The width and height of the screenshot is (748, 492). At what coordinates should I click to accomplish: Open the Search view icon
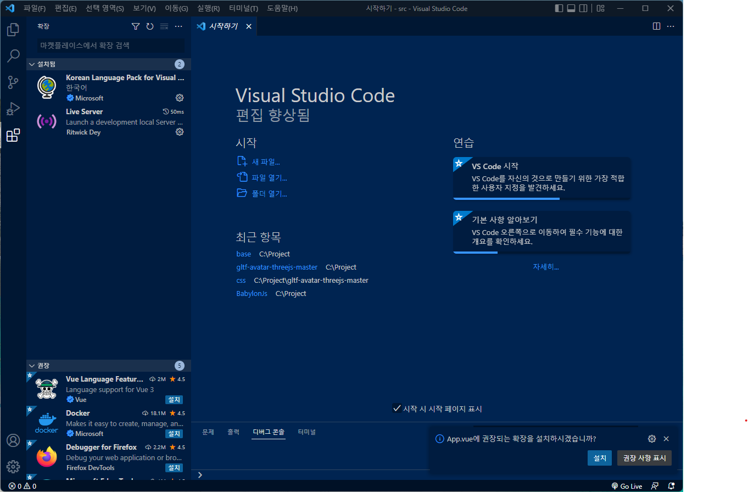click(13, 55)
